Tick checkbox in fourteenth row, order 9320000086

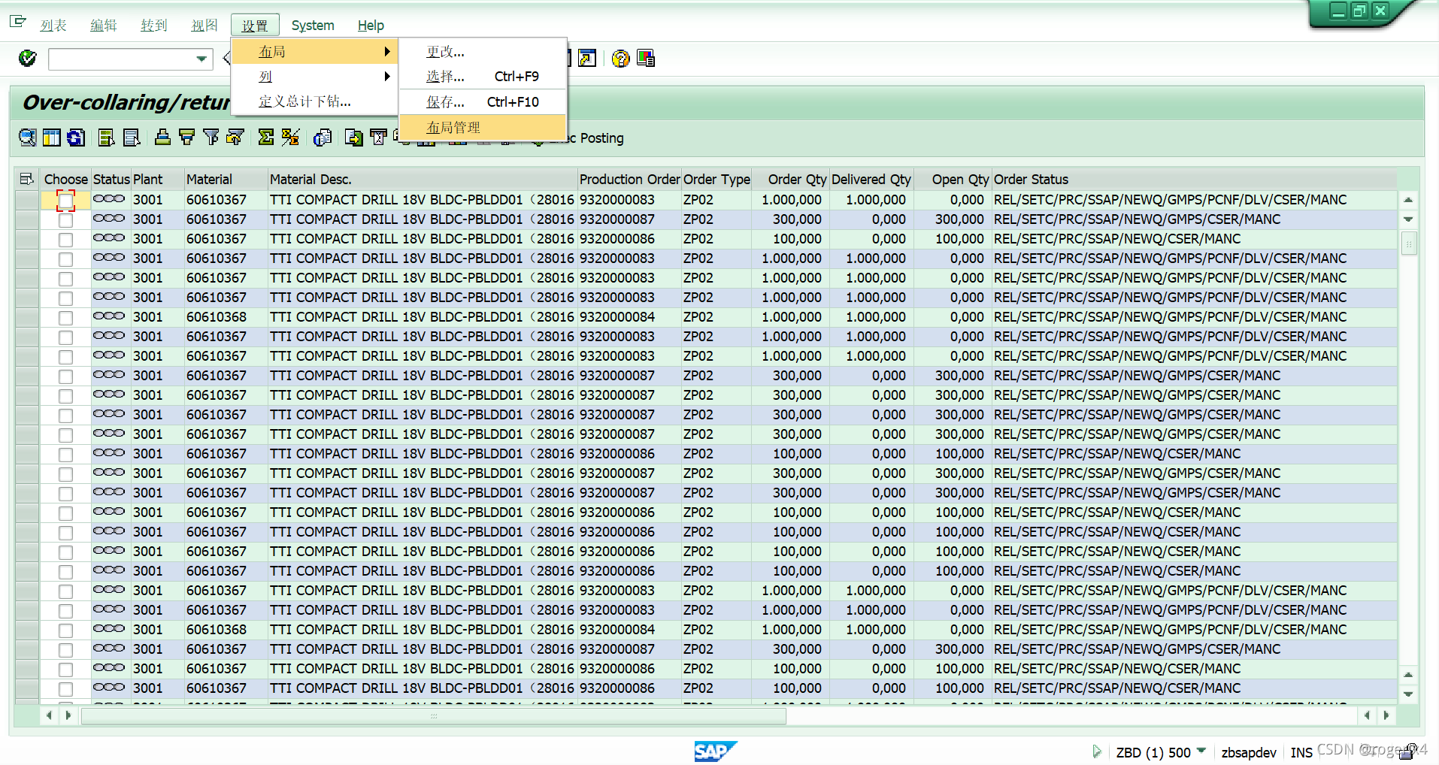[x=66, y=455]
